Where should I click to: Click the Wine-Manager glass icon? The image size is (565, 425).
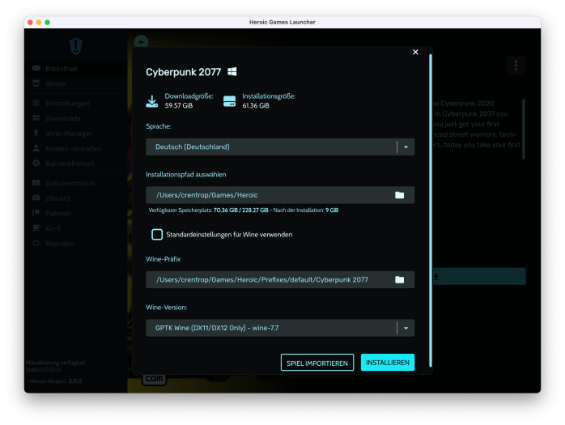[36, 133]
